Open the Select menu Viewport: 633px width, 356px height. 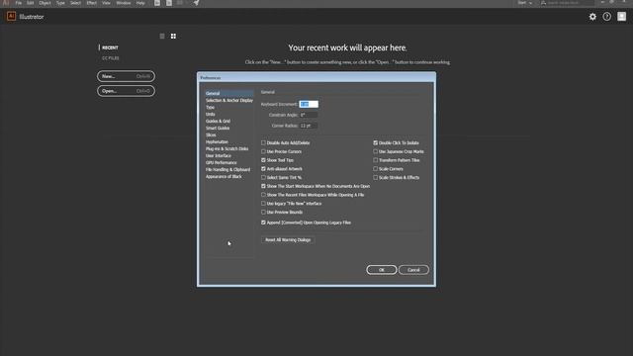75,3
